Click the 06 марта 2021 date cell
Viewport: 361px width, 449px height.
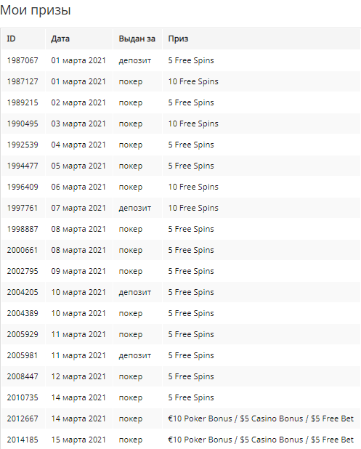78,187
